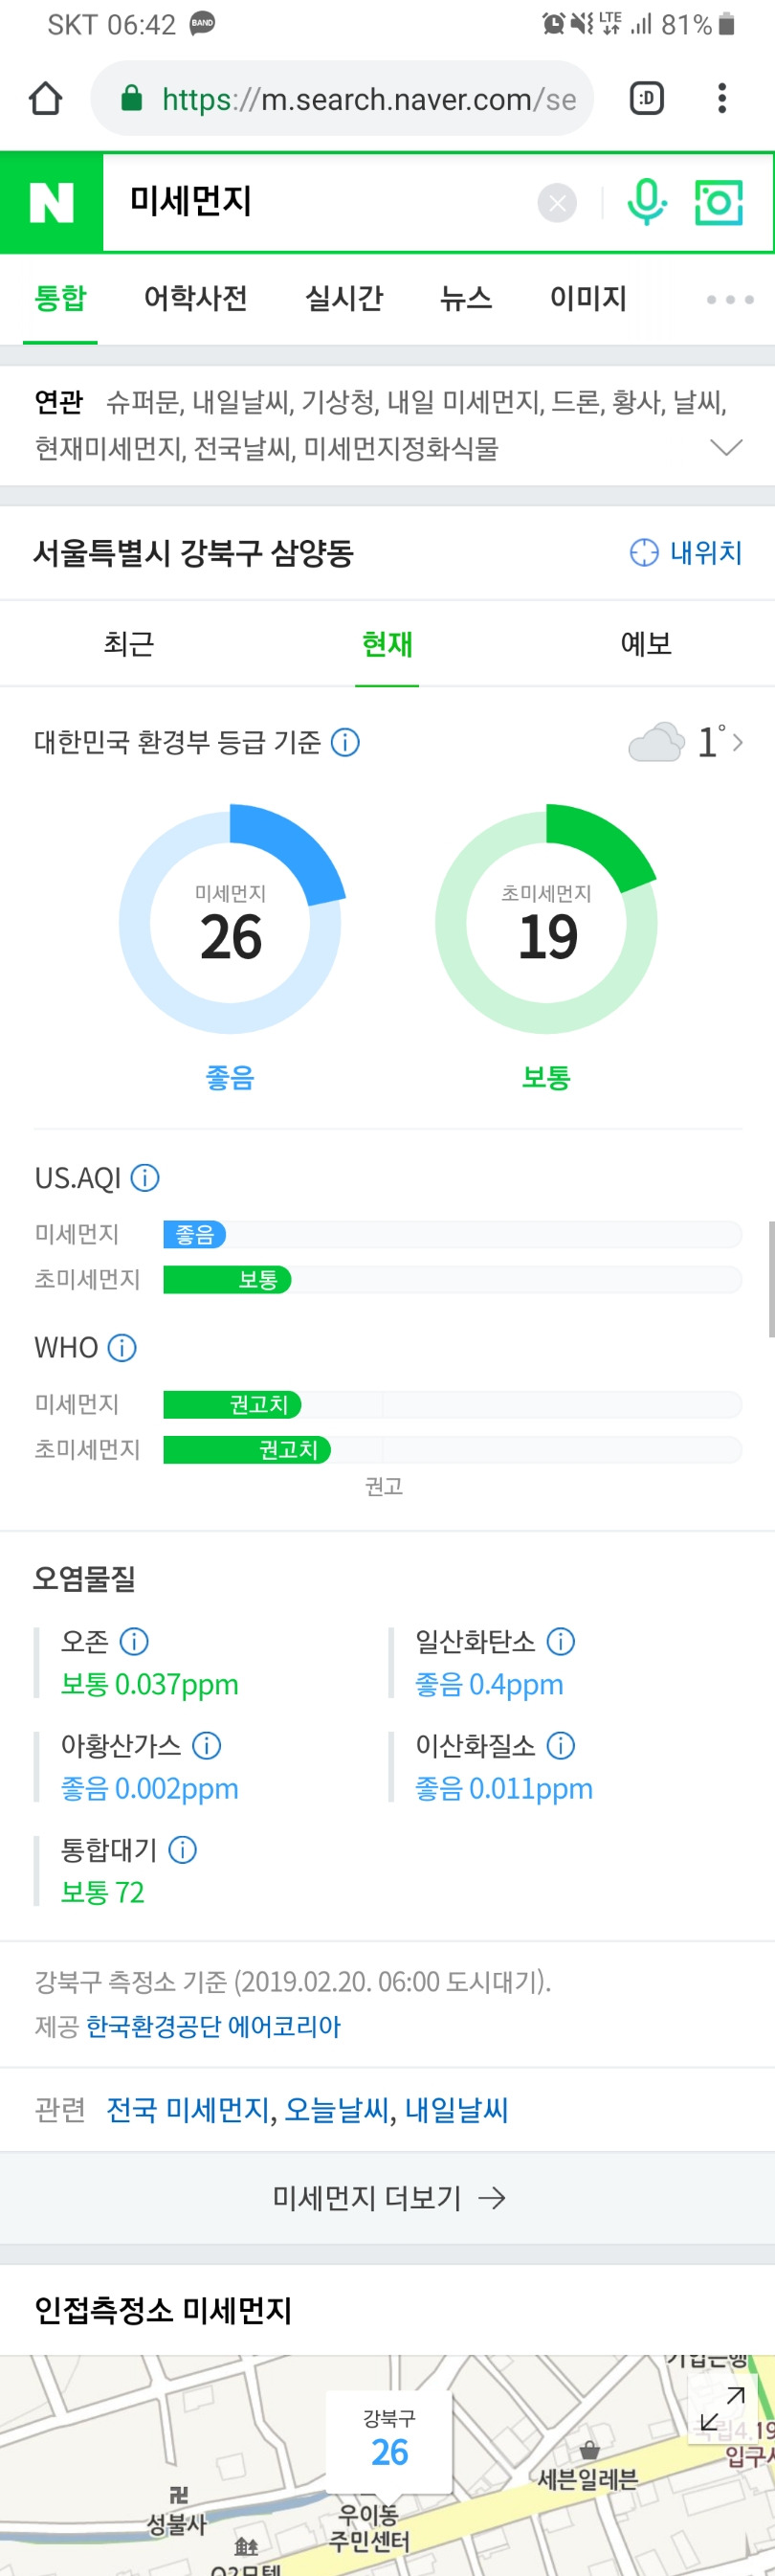Switch to the 최근 tab
Screen dimensions: 775x2576
pyautogui.click(x=129, y=643)
